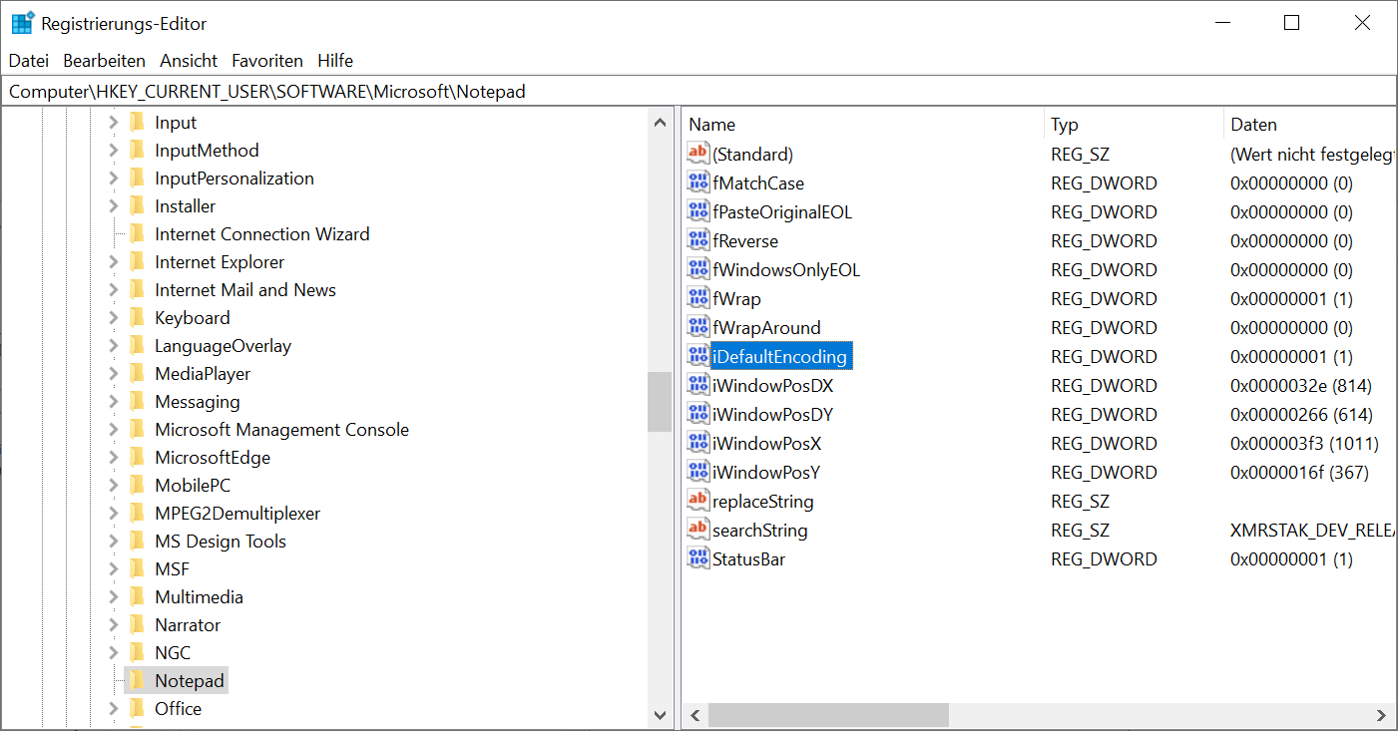This screenshot has width=1398, height=731.
Task: Click the fReverse DWORD icon
Action: coord(699,240)
